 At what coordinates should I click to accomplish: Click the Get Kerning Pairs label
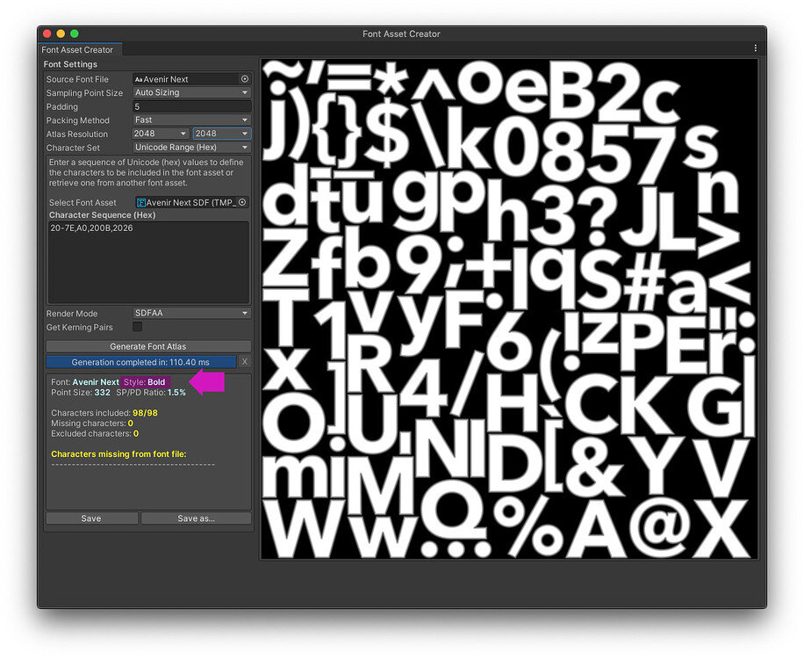pos(80,327)
